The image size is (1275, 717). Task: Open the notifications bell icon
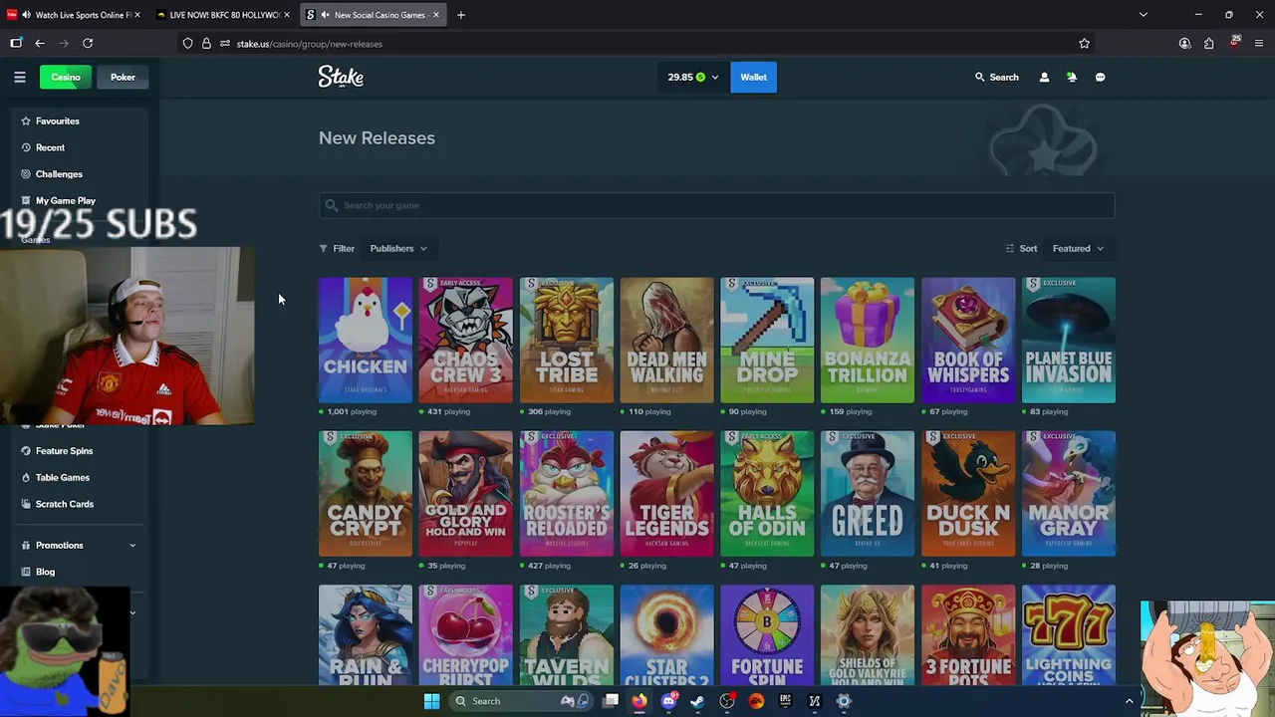[x=1072, y=77]
